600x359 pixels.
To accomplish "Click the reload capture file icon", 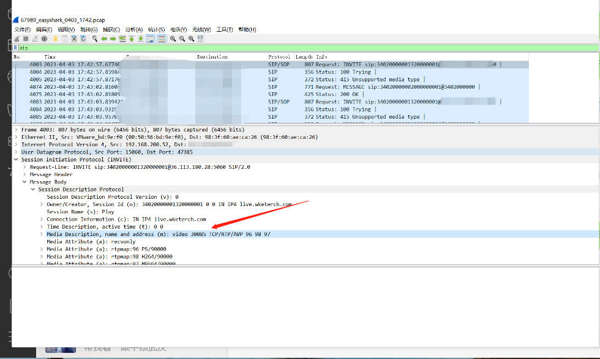I will (83, 39).
